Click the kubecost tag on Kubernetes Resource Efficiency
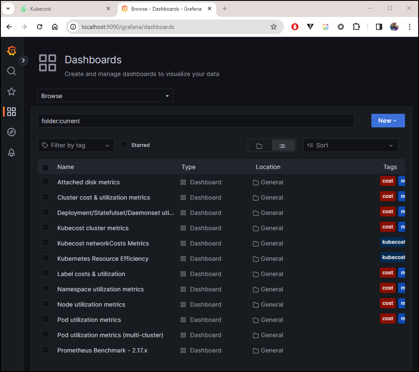Screen dimensions: 419x372 tap(393, 257)
